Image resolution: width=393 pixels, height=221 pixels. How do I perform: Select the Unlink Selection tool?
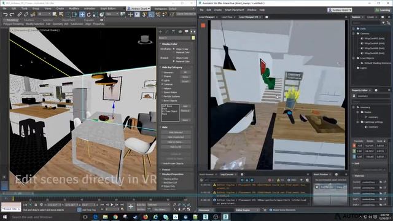(x=26, y=15)
